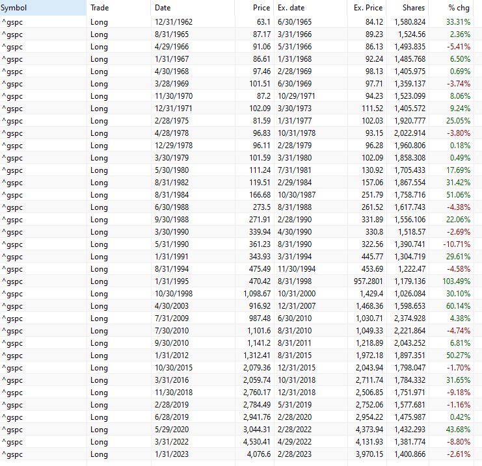Select the 103.49% change cell
Screen dimensions: 482x466
[455, 281]
